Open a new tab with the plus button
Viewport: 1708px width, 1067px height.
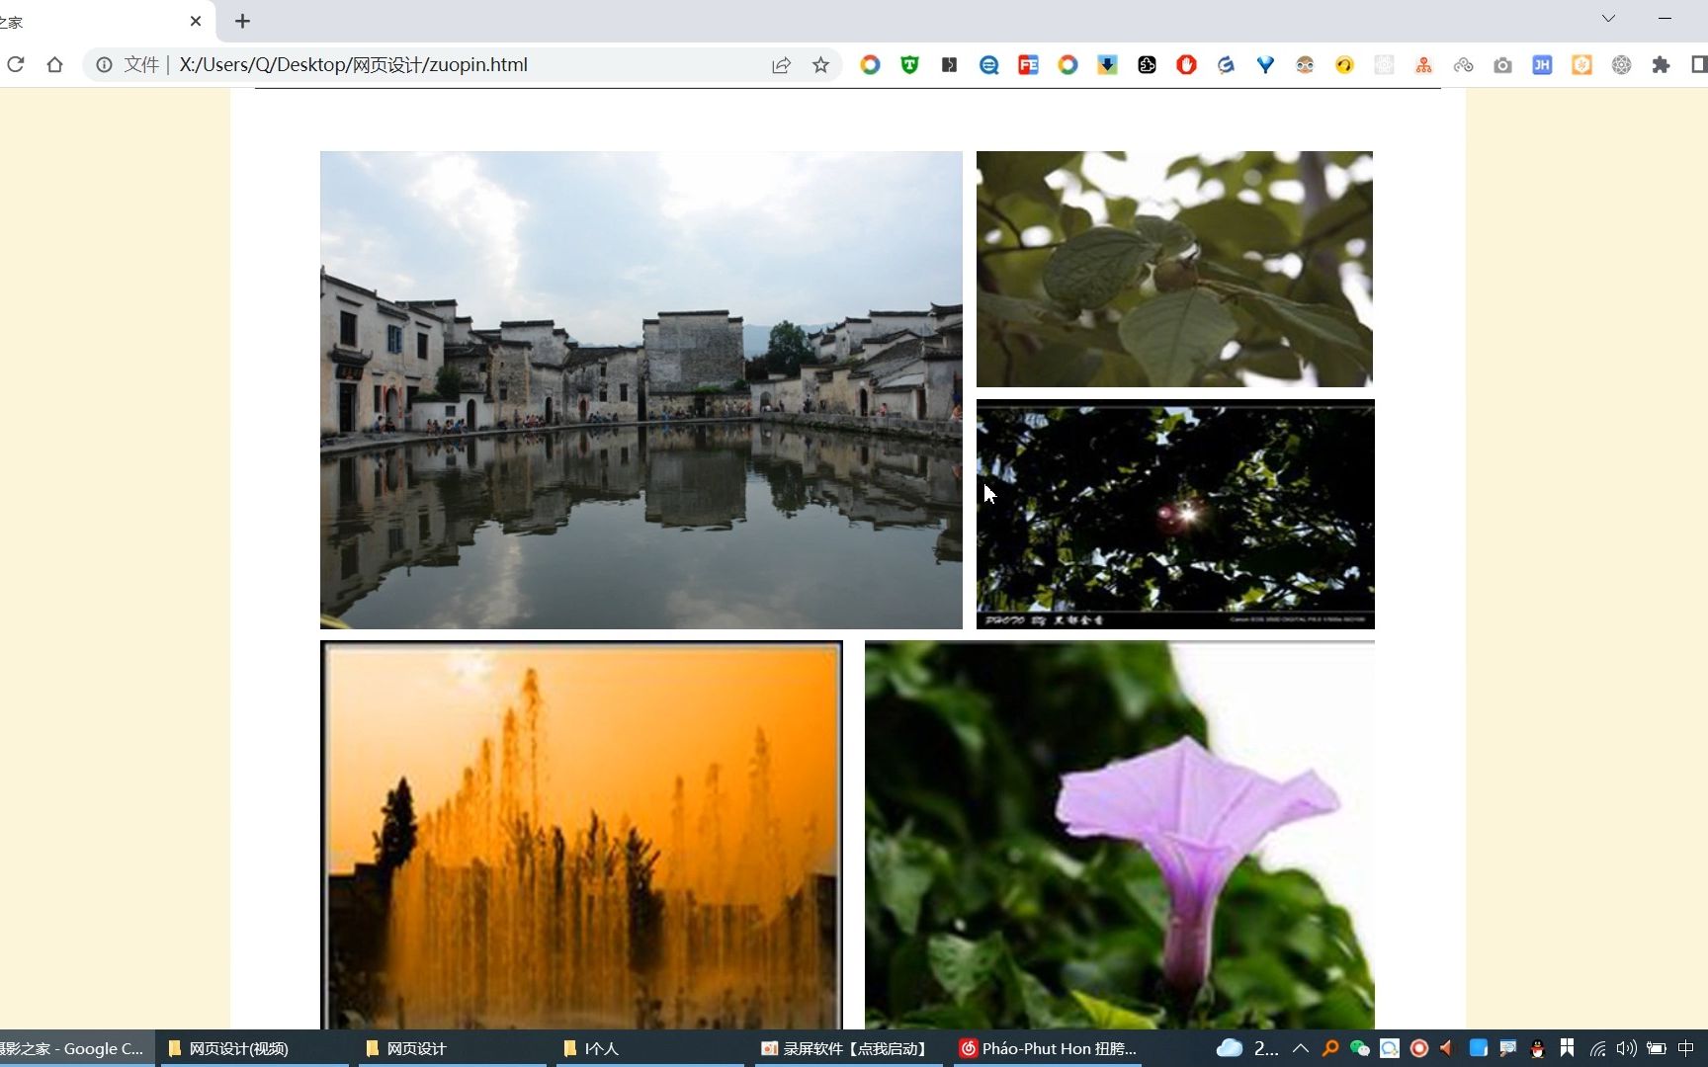[241, 21]
